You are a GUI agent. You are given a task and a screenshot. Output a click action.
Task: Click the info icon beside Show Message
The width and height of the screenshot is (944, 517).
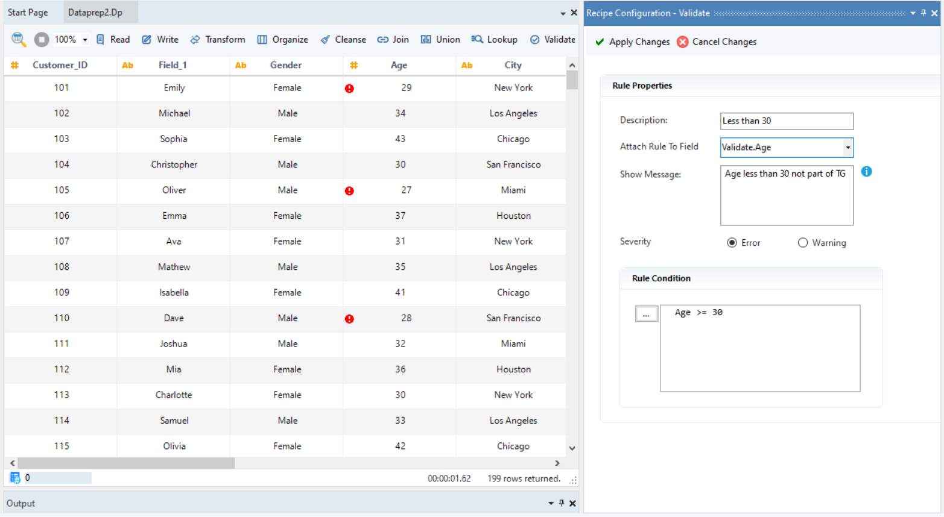coord(866,172)
